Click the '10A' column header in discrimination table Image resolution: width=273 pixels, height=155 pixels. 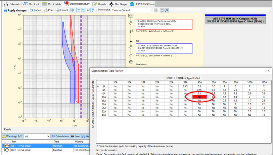pos(116,82)
